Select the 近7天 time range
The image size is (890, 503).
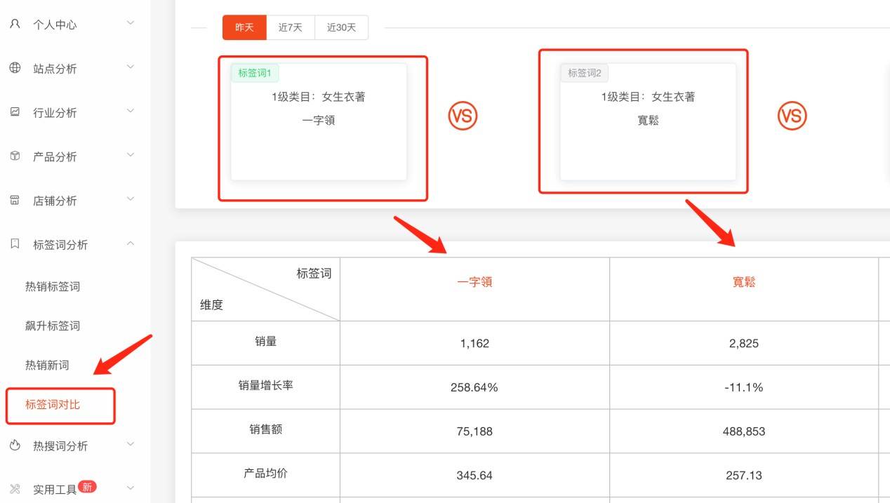(291, 27)
